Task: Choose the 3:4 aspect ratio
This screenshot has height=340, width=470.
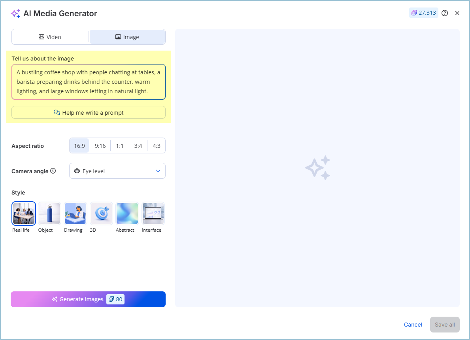Action: coord(138,146)
